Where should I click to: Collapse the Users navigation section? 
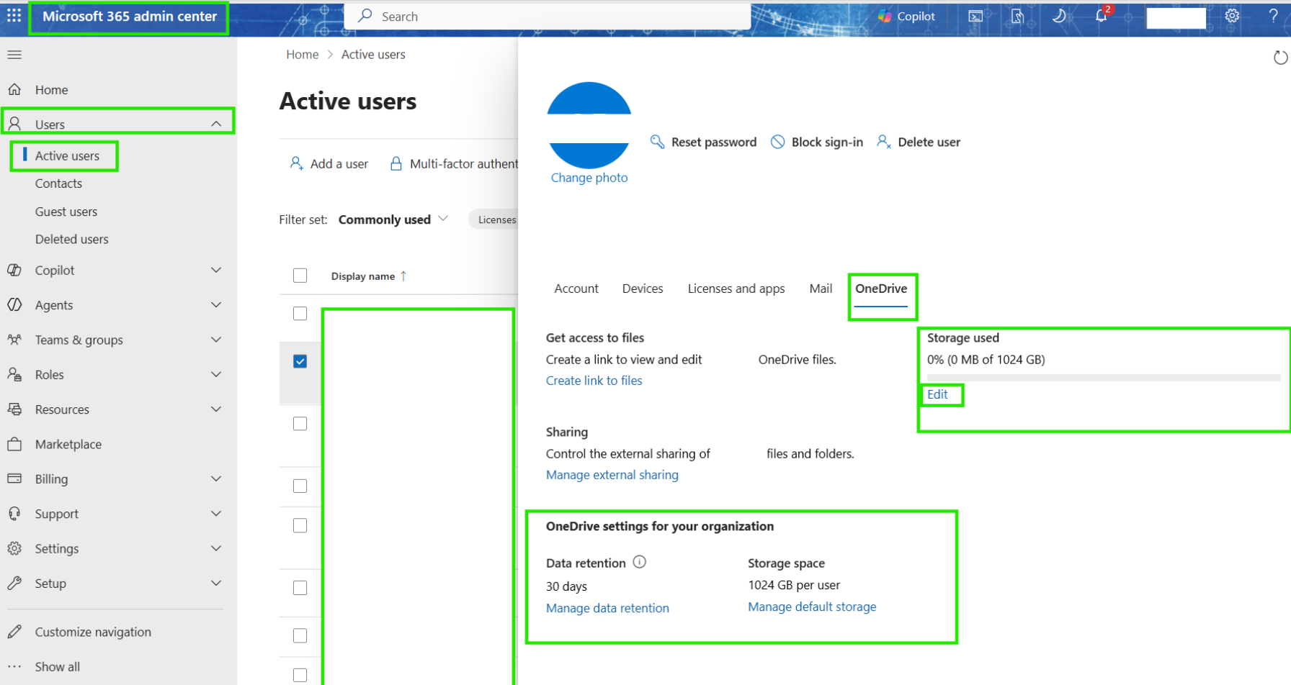[216, 124]
